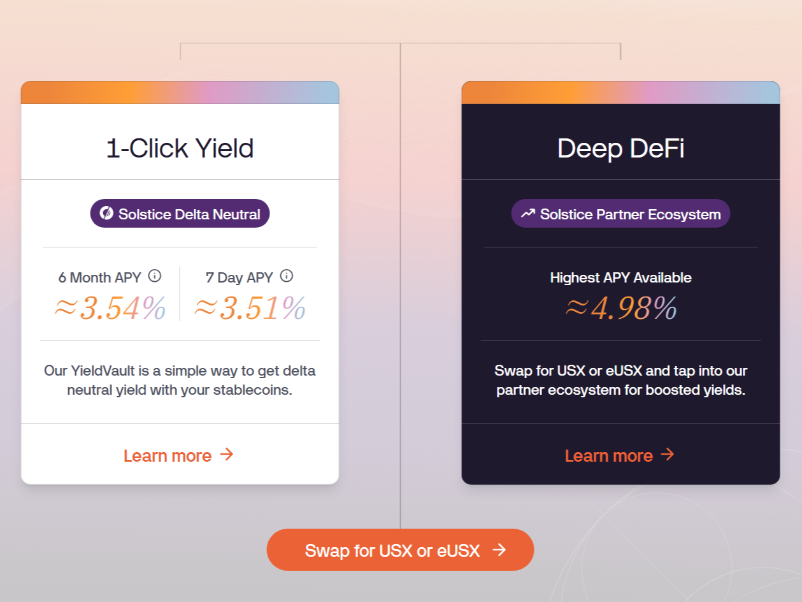Viewport: 802px width, 602px height.
Task: Click the arrow icon in the left Learn more link
Action: [x=226, y=455]
